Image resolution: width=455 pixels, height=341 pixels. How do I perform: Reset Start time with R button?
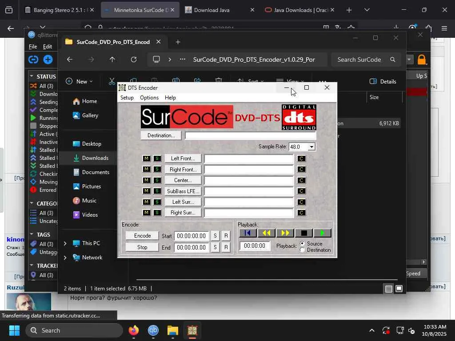pos(226,236)
